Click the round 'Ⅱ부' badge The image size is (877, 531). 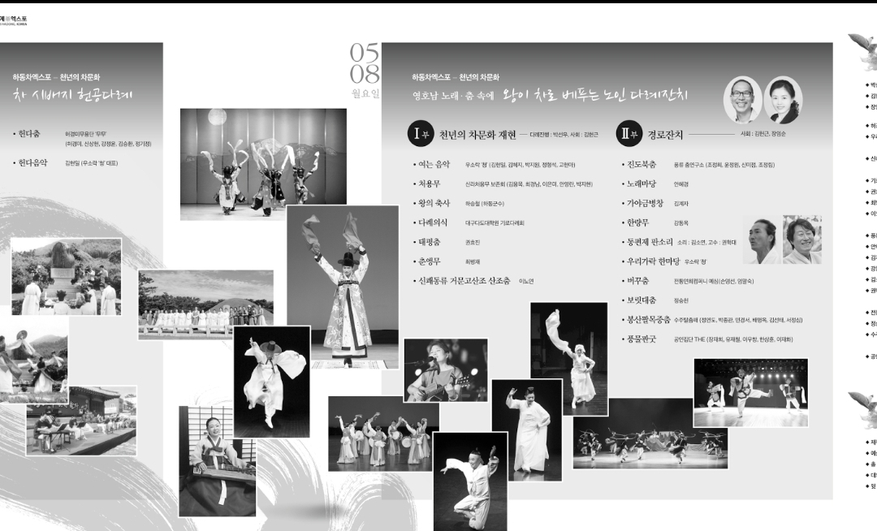point(629,134)
